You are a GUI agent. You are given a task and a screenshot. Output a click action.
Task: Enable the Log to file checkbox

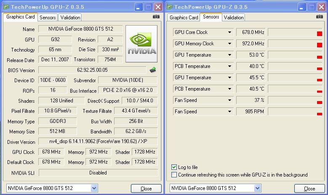tap(174, 167)
